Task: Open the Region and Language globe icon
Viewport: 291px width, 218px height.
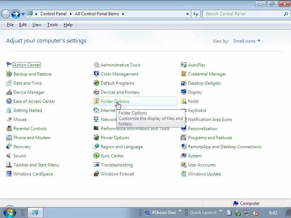Action: 96,146
